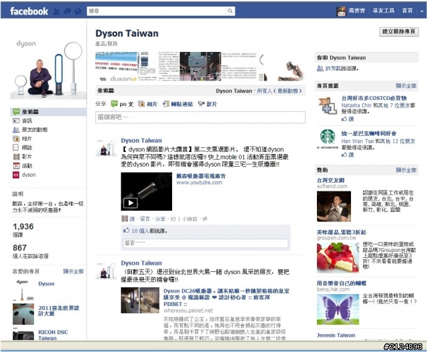Viewport: 427px width, 352px height.
Task: Click the cheesecake ad image
Action: [x=338, y=257]
